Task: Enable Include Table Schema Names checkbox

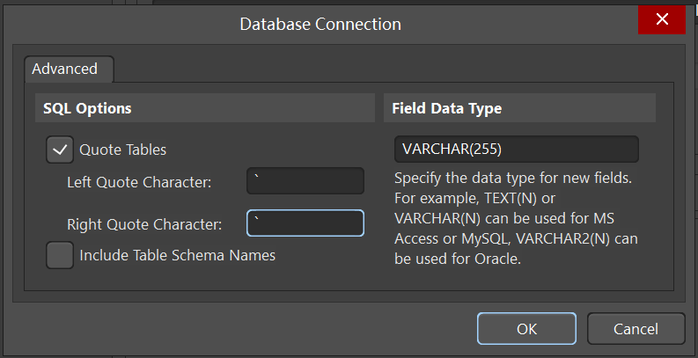Action: [60, 255]
